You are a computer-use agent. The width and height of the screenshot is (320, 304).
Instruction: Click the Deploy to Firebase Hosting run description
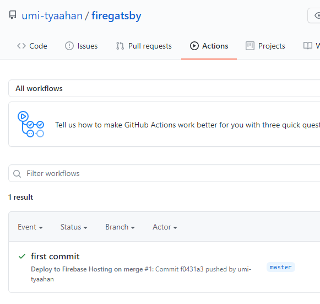[x=141, y=274]
